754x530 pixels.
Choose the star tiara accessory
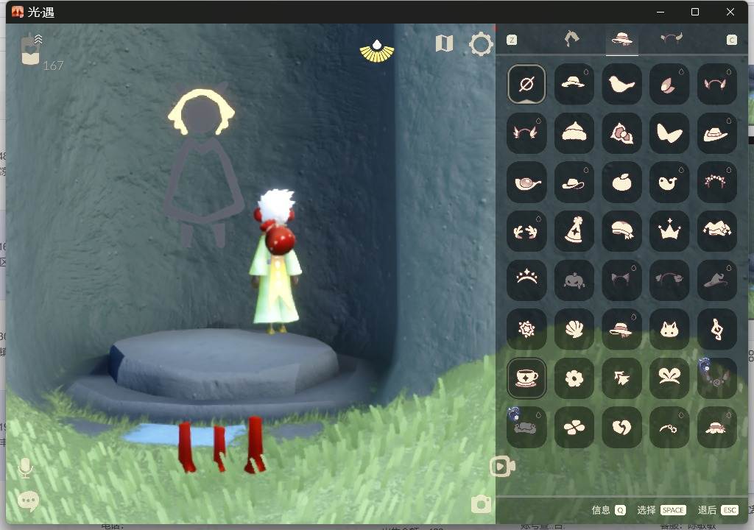coord(526,280)
